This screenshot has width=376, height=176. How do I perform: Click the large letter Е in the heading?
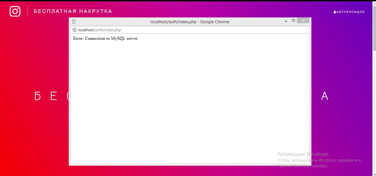click(x=54, y=96)
